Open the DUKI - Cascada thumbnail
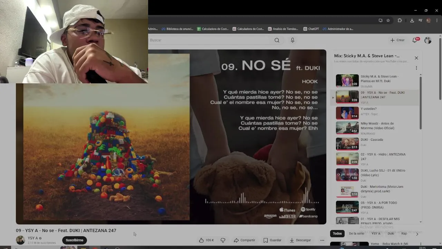This screenshot has height=249, width=442. click(x=347, y=144)
